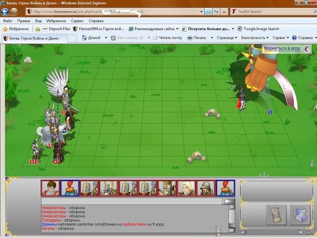
Task: Expand the Получить больше до... dropdown arrow
Action: click(x=233, y=29)
